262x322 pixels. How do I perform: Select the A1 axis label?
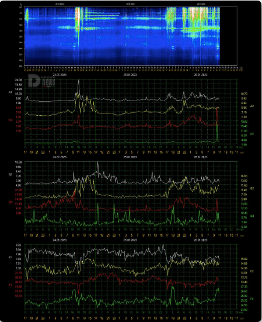click(11, 92)
